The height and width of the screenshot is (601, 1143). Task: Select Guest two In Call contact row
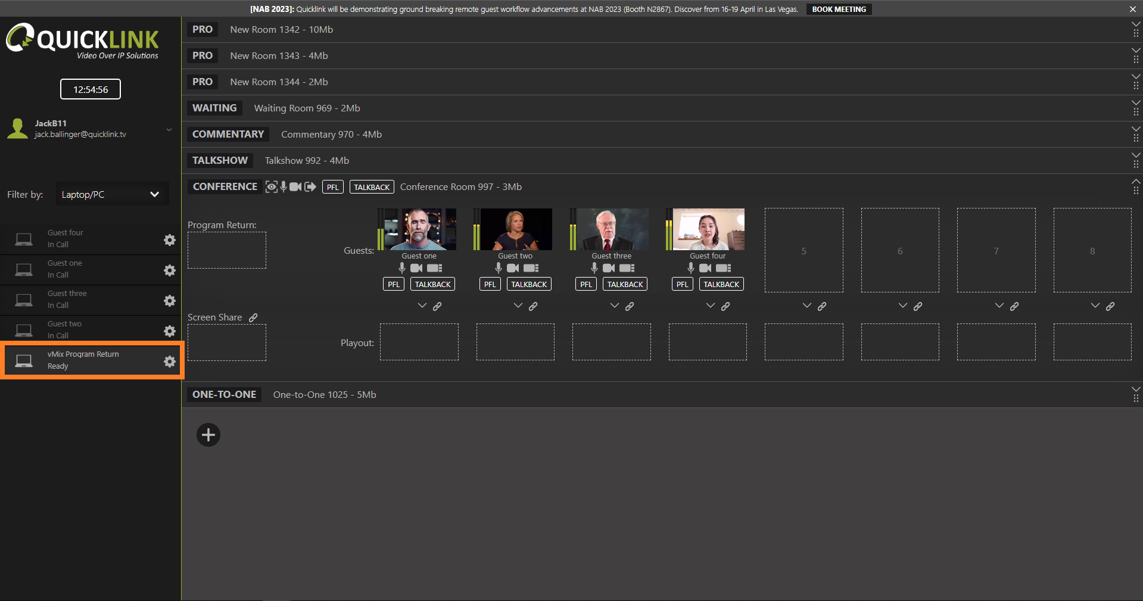click(91, 330)
